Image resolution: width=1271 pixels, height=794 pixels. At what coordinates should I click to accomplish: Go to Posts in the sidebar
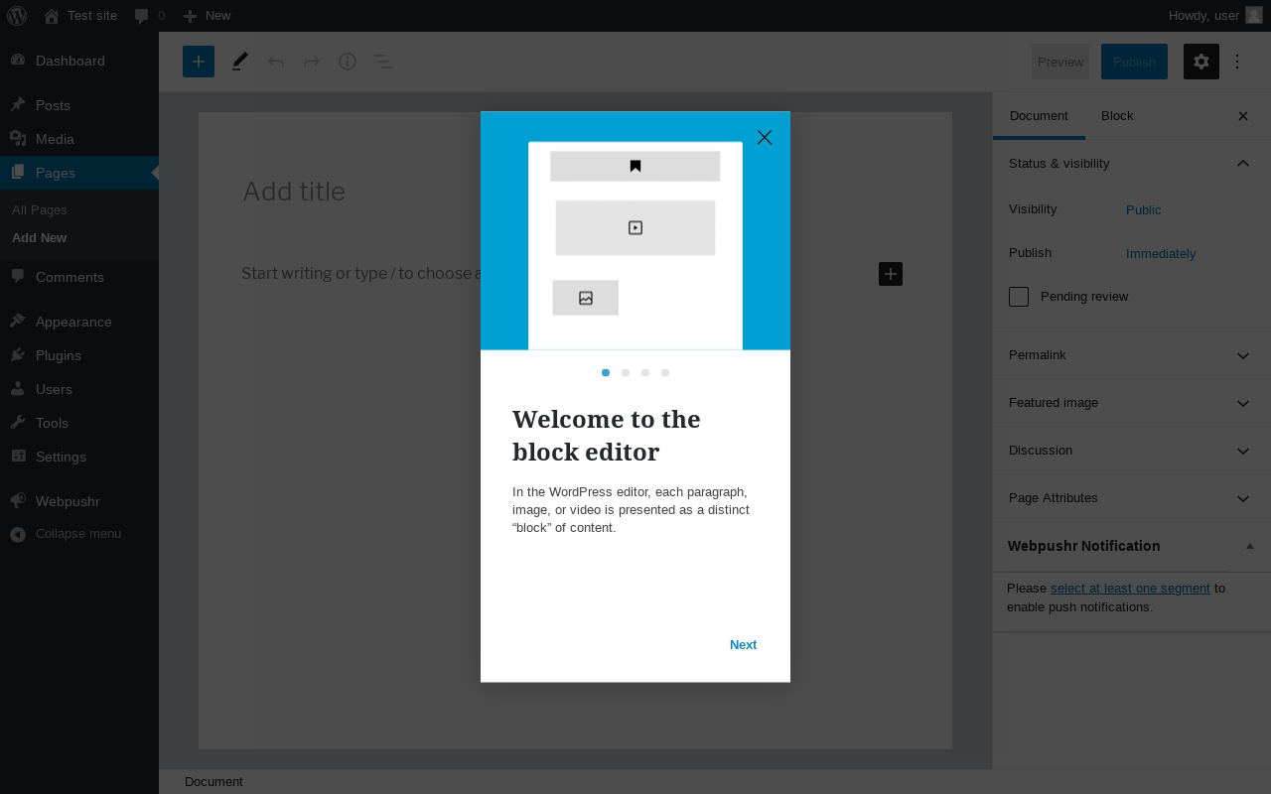pos(79,105)
